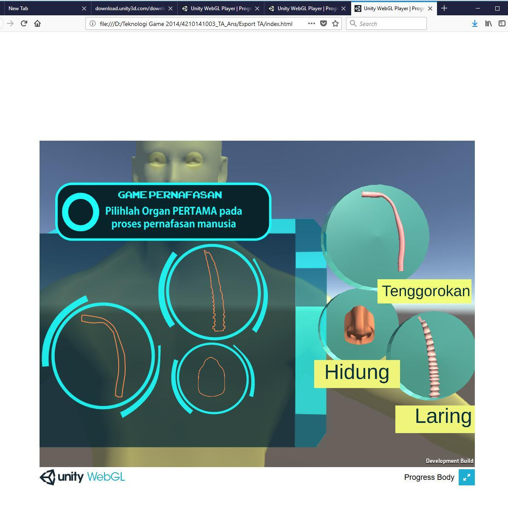
Task: Open the downloads dropdown arrow
Action: pos(475,23)
